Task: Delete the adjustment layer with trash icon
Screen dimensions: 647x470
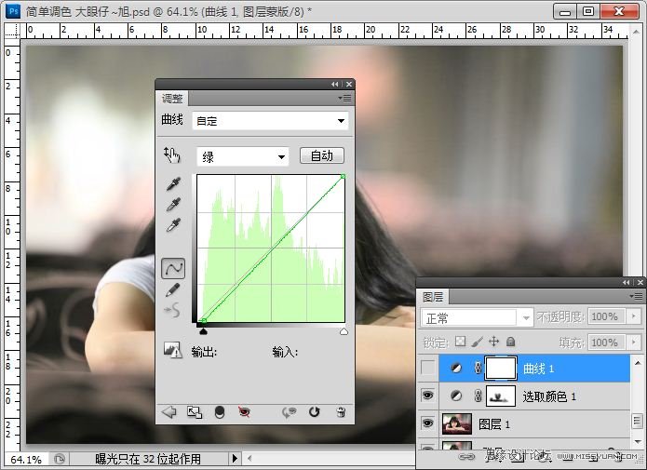Action: click(341, 411)
